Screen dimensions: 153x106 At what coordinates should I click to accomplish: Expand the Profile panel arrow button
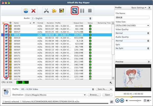coord(149,8)
